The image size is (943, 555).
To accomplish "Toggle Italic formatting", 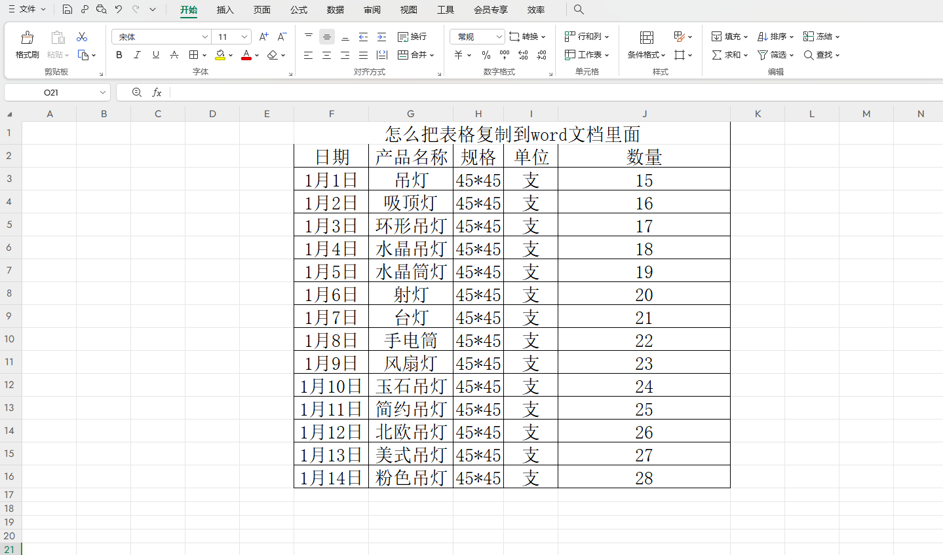I will pyautogui.click(x=137, y=55).
